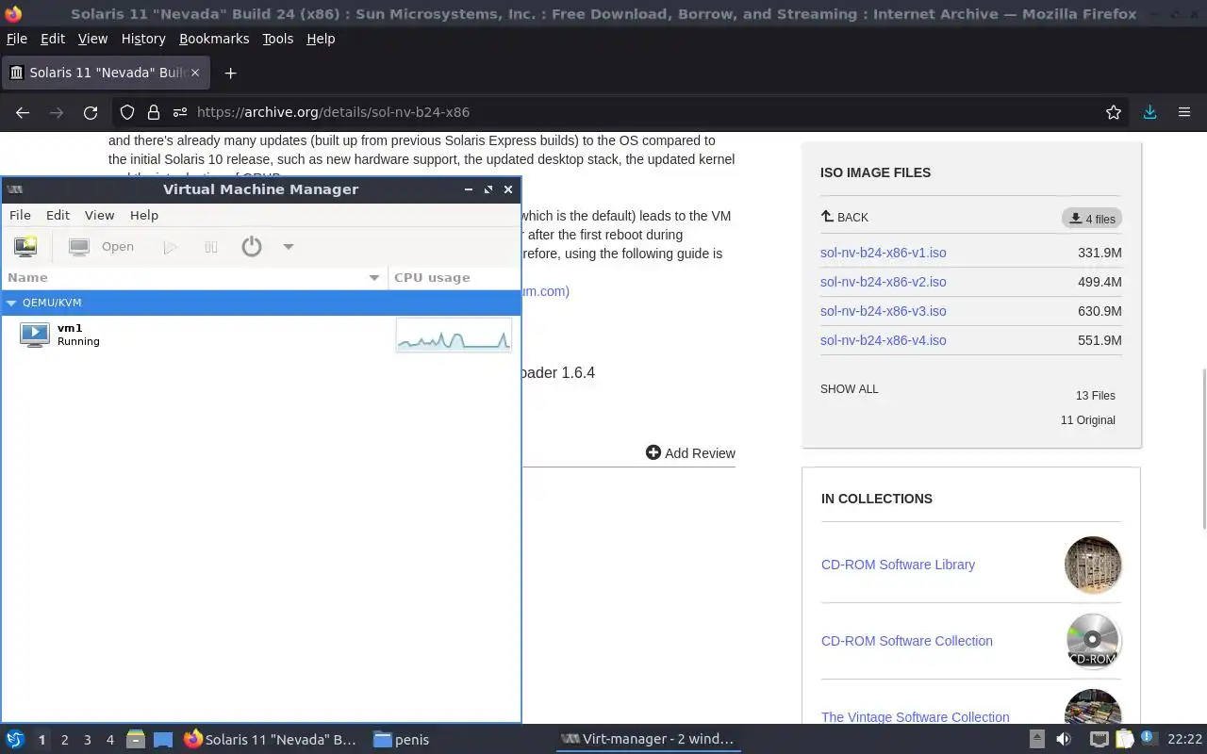Click the page vertical scrollbar
This screenshot has height=754, width=1207.
[x=1202, y=449]
